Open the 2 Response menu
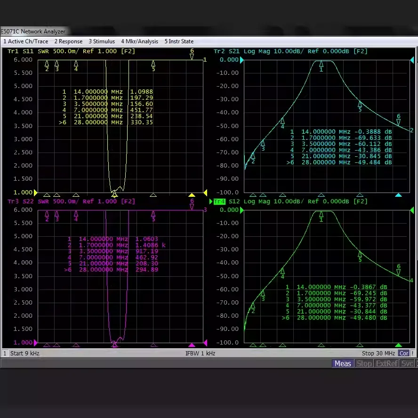Viewport: 418px width, 418px height. tap(68, 41)
